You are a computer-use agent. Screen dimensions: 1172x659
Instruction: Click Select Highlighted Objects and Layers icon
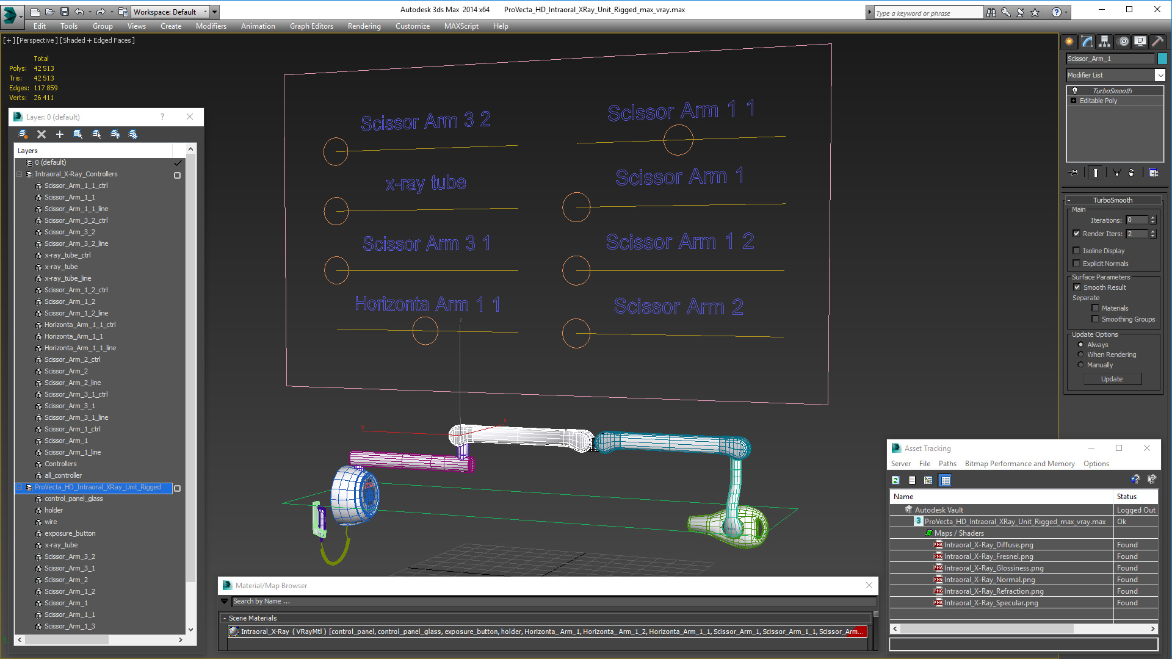pyautogui.click(x=78, y=134)
